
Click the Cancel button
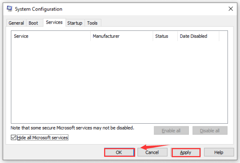[x=152, y=152]
